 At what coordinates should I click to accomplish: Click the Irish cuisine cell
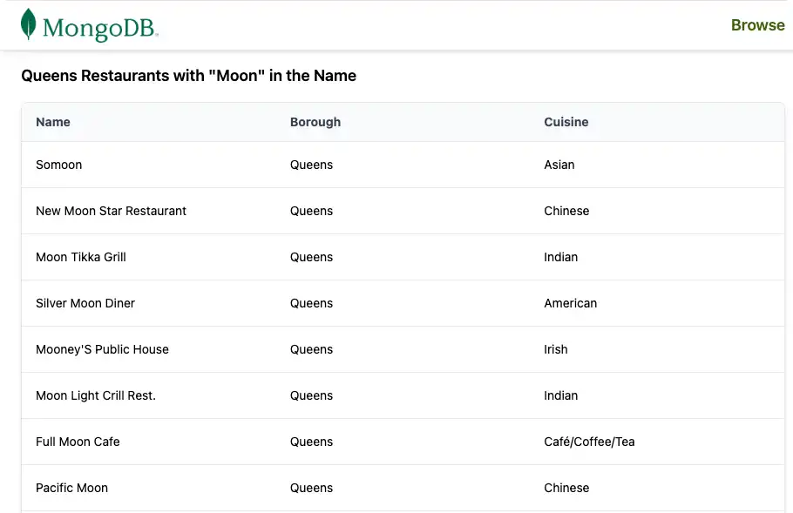point(556,349)
